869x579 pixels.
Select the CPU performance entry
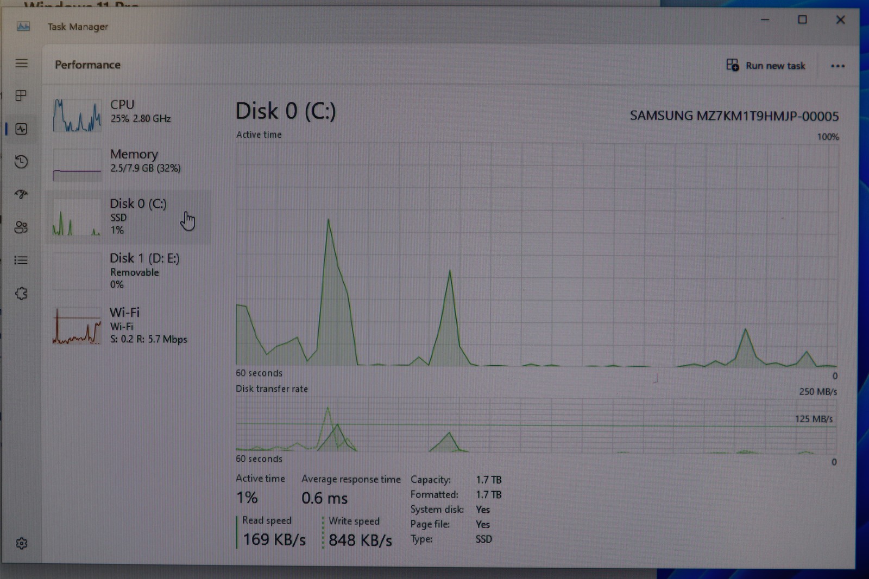click(x=128, y=114)
